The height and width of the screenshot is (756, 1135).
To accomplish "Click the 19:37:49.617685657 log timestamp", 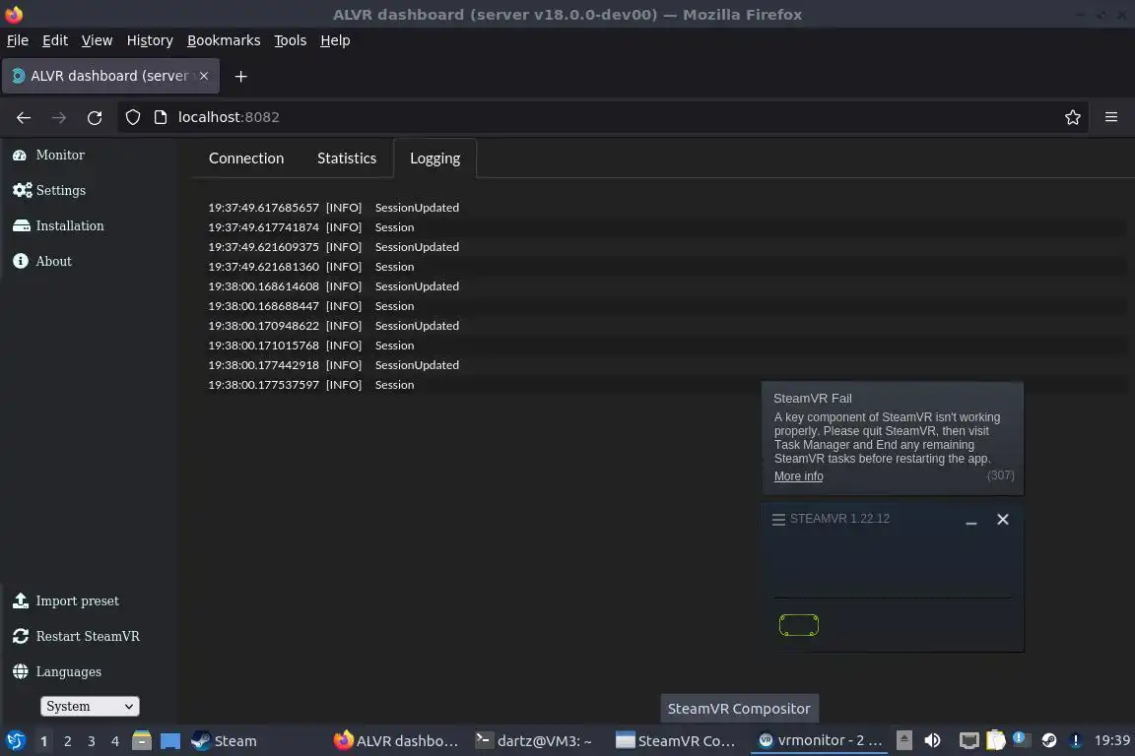I will [263, 208].
